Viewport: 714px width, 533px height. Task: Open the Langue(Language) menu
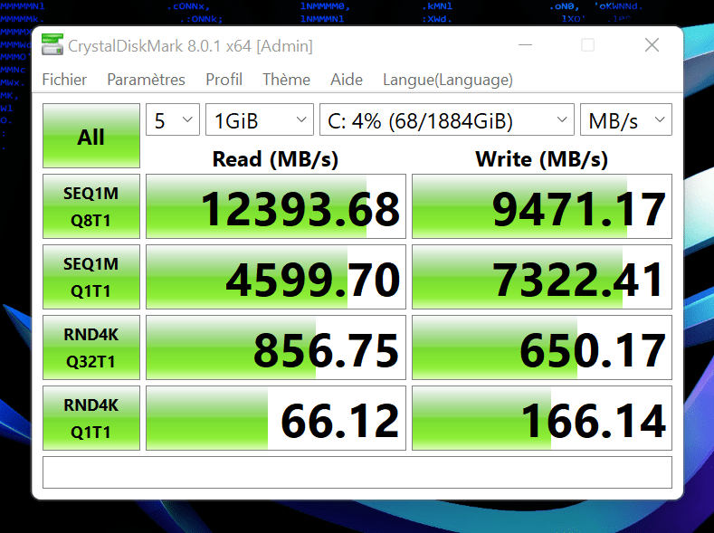tap(448, 80)
